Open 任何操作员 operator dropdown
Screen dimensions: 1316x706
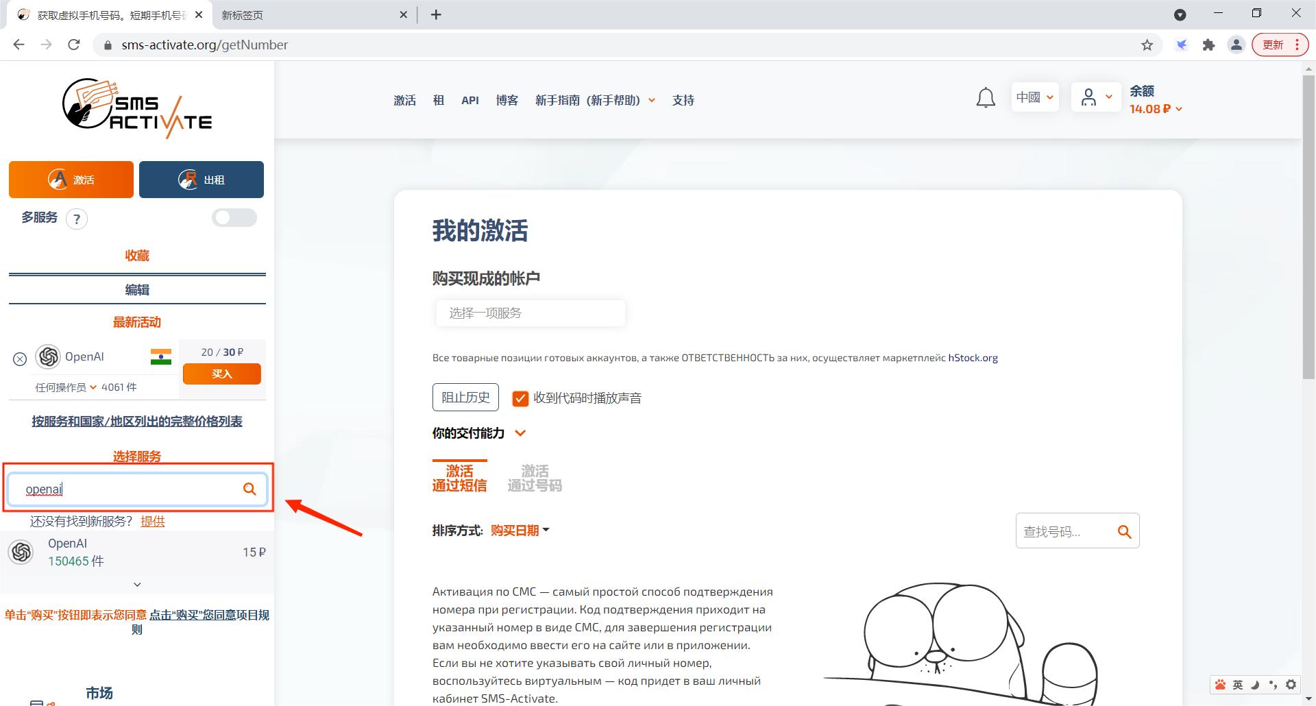click(x=66, y=387)
